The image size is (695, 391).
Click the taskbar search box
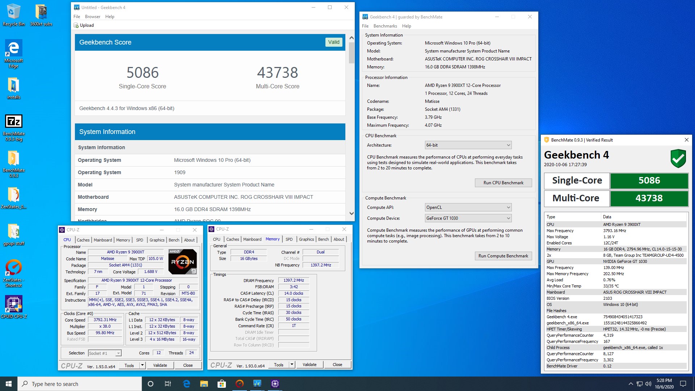click(x=80, y=384)
